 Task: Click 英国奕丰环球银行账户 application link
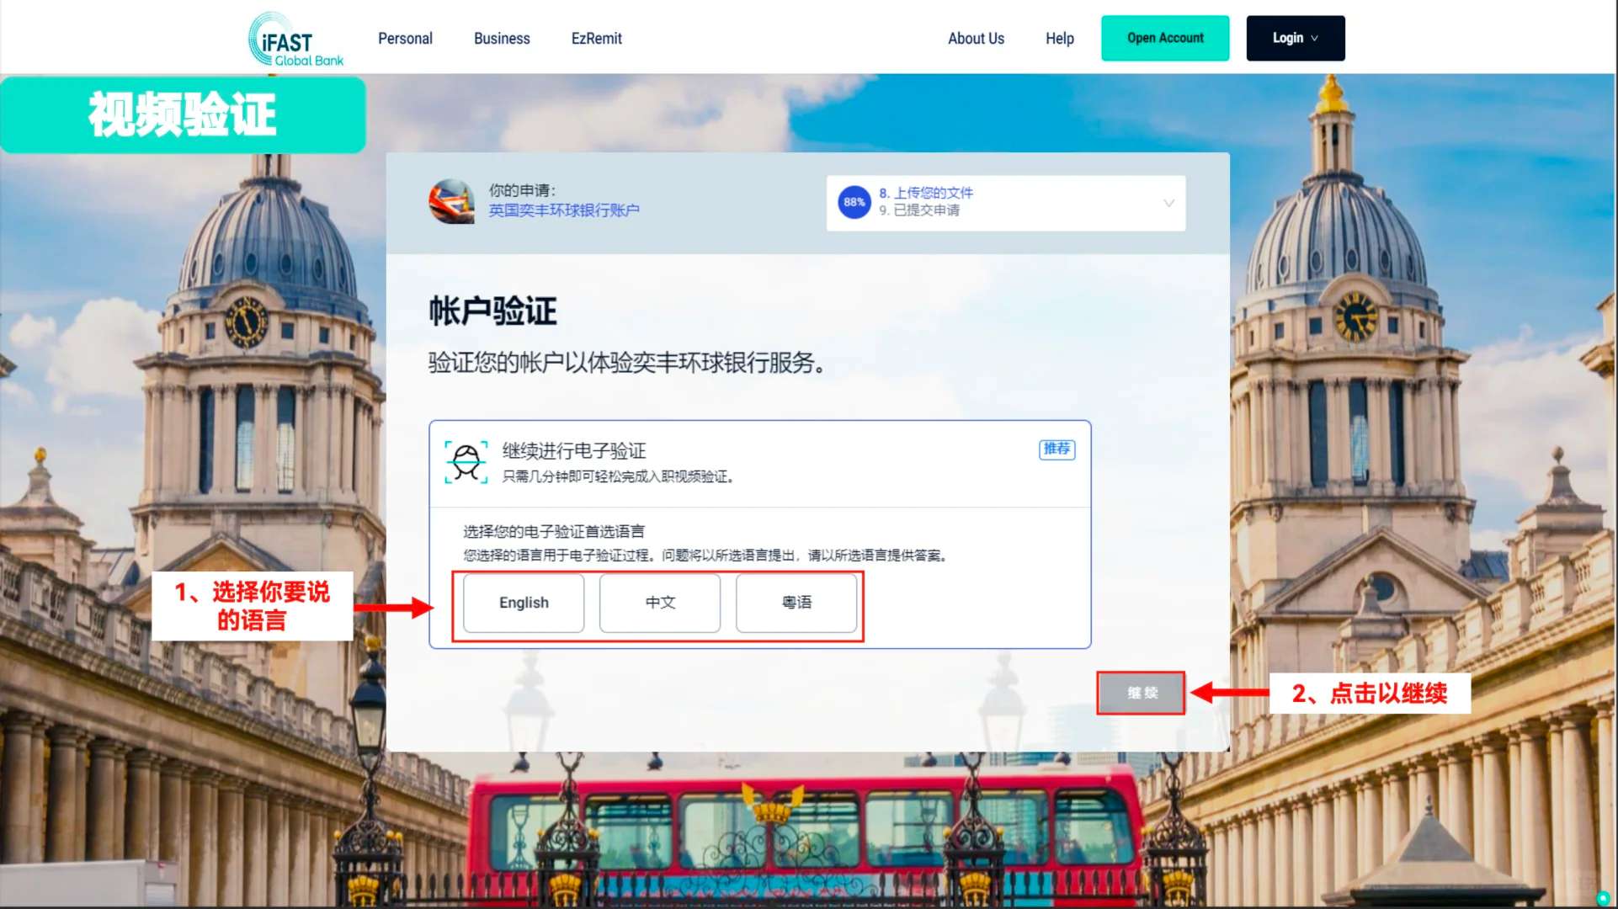(564, 210)
